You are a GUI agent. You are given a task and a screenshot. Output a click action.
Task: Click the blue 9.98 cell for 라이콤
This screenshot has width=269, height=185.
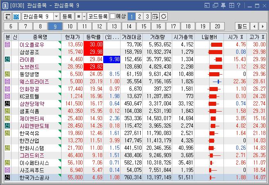112,59
